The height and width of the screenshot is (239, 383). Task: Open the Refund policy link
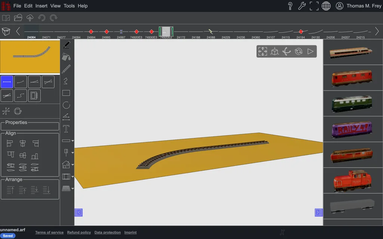(79, 232)
